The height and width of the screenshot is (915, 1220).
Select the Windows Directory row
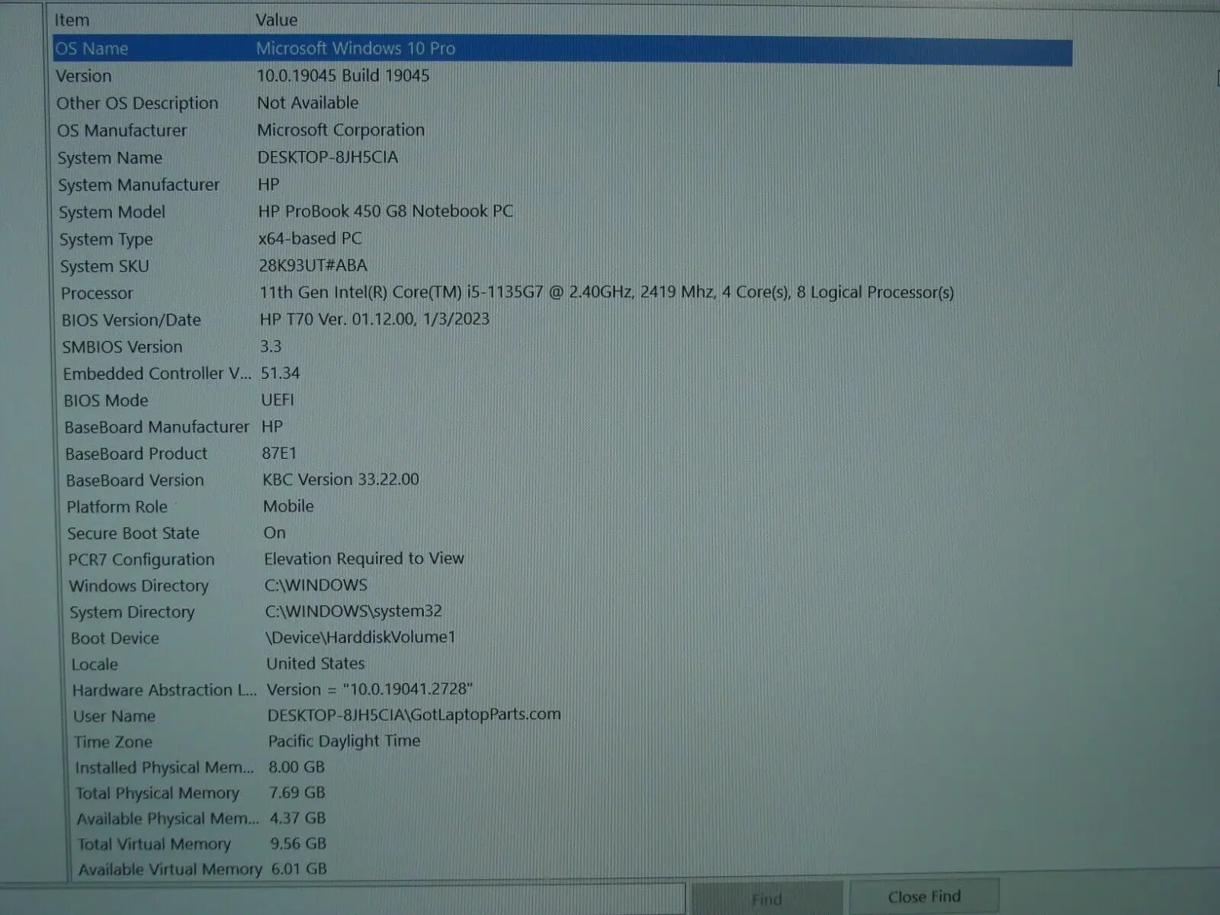point(139,586)
